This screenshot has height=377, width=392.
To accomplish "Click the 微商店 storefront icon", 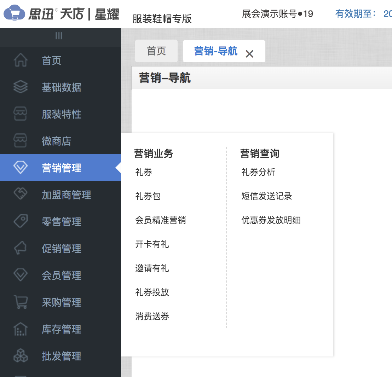I will tap(20, 141).
